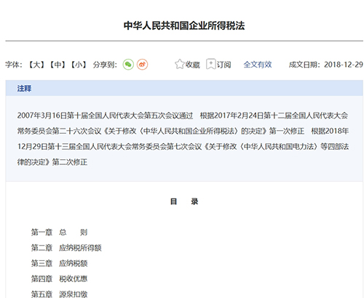
Task: Click the star icon to 收藏
Action: 180,64
